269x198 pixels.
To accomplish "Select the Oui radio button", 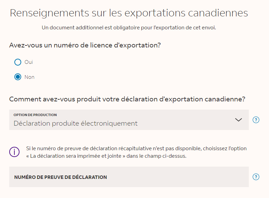I will click(x=18, y=62).
